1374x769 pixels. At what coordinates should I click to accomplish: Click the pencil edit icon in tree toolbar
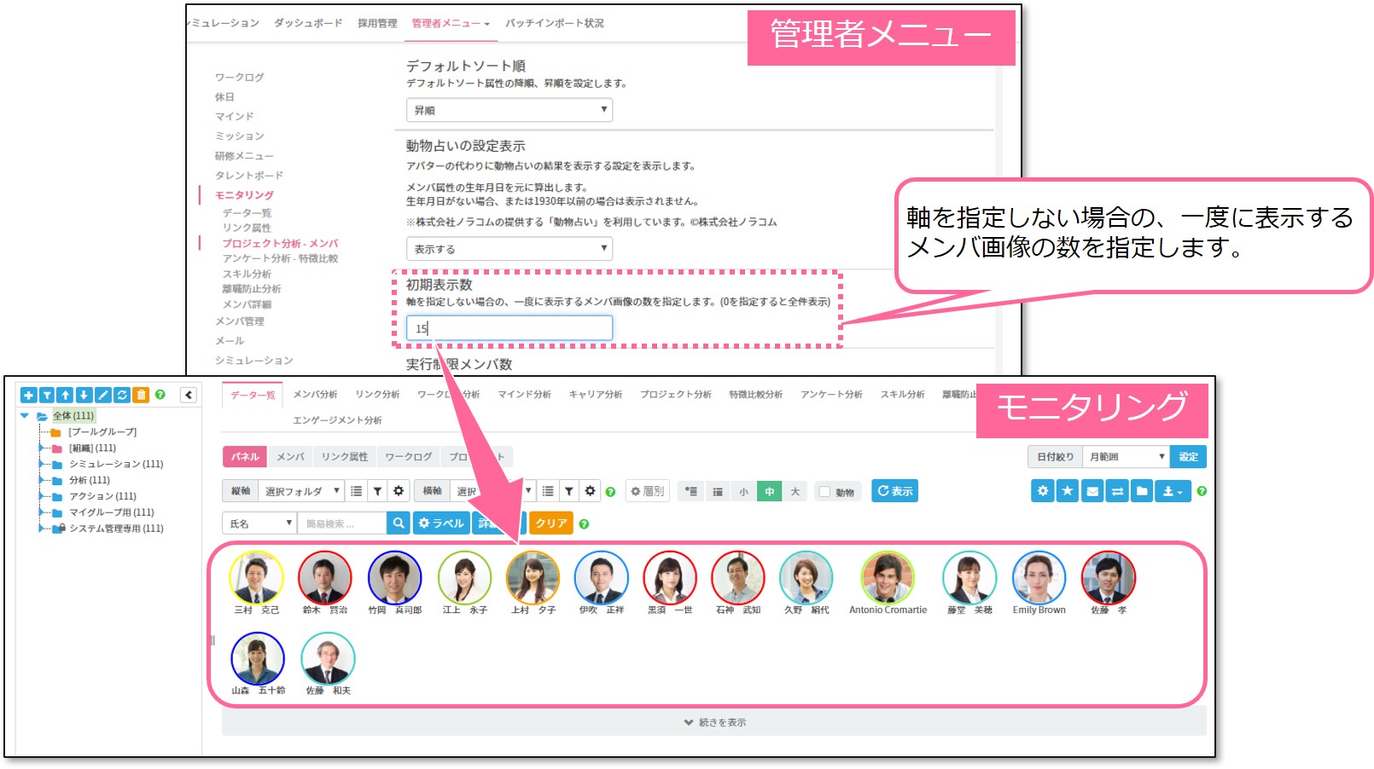tap(102, 395)
